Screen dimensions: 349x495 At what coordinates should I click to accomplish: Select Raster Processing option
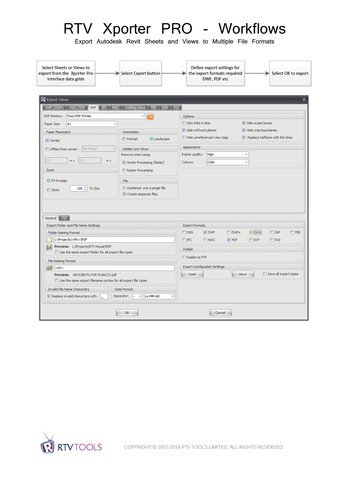(124, 170)
